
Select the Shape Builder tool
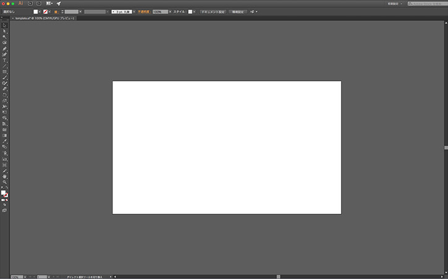(x=4, y=118)
